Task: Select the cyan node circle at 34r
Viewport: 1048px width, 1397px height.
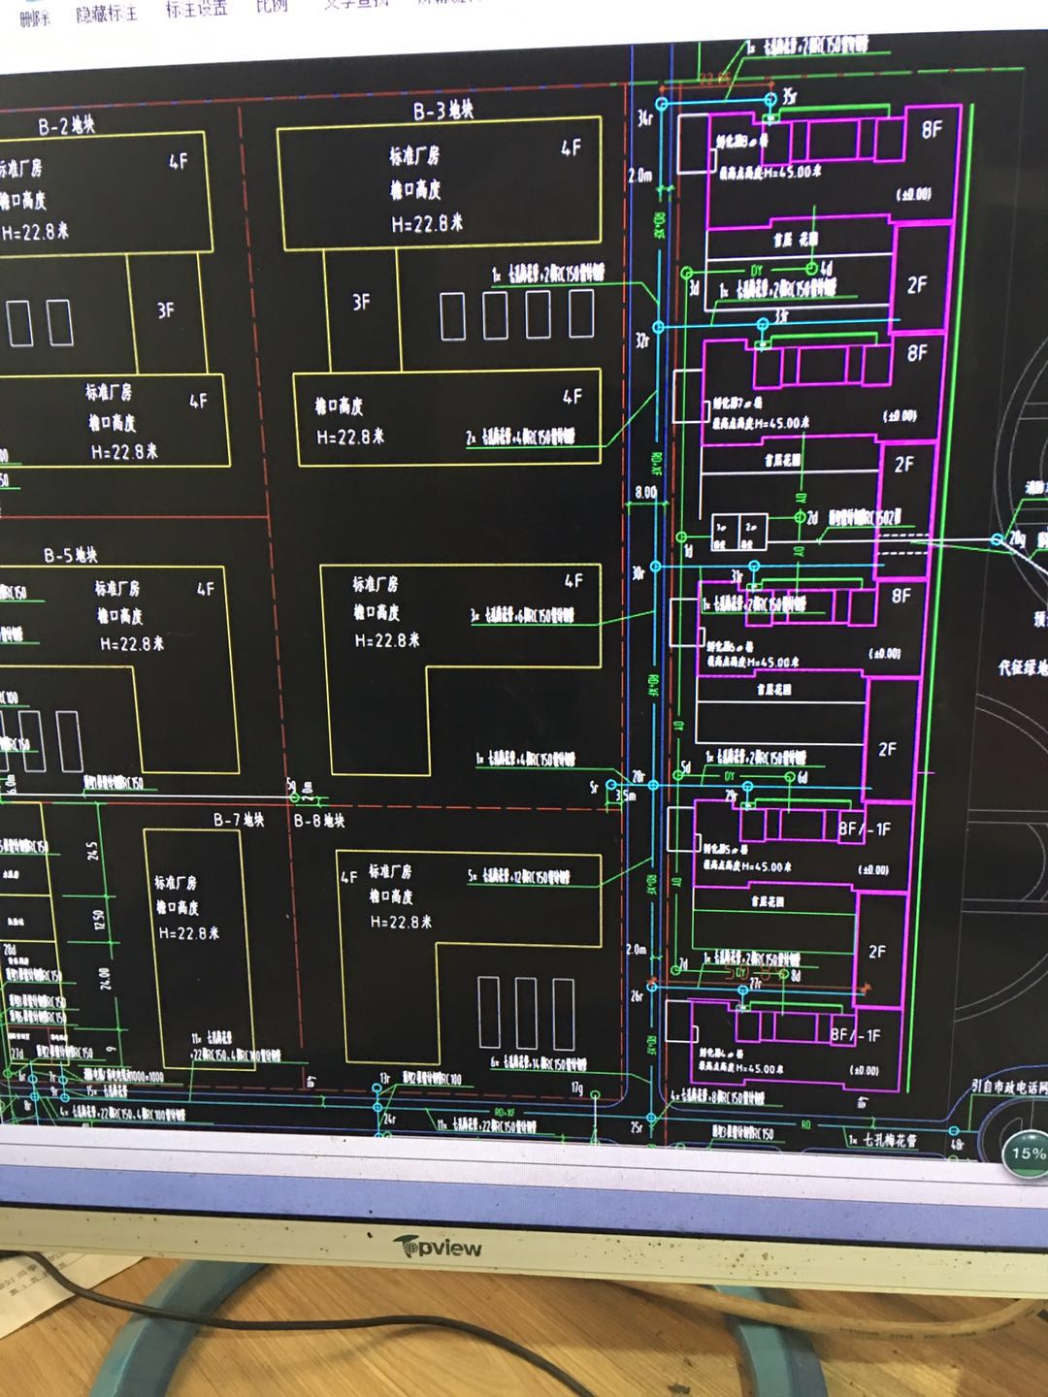Action: pos(662,104)
